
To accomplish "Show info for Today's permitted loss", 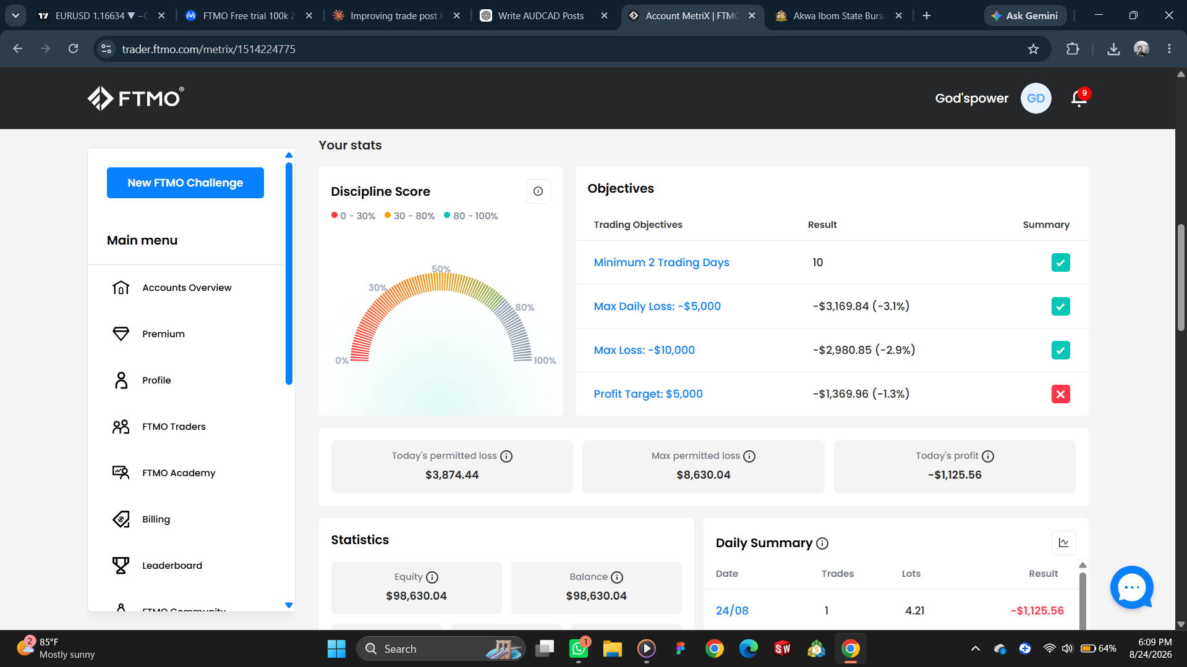I will (506, 456).
